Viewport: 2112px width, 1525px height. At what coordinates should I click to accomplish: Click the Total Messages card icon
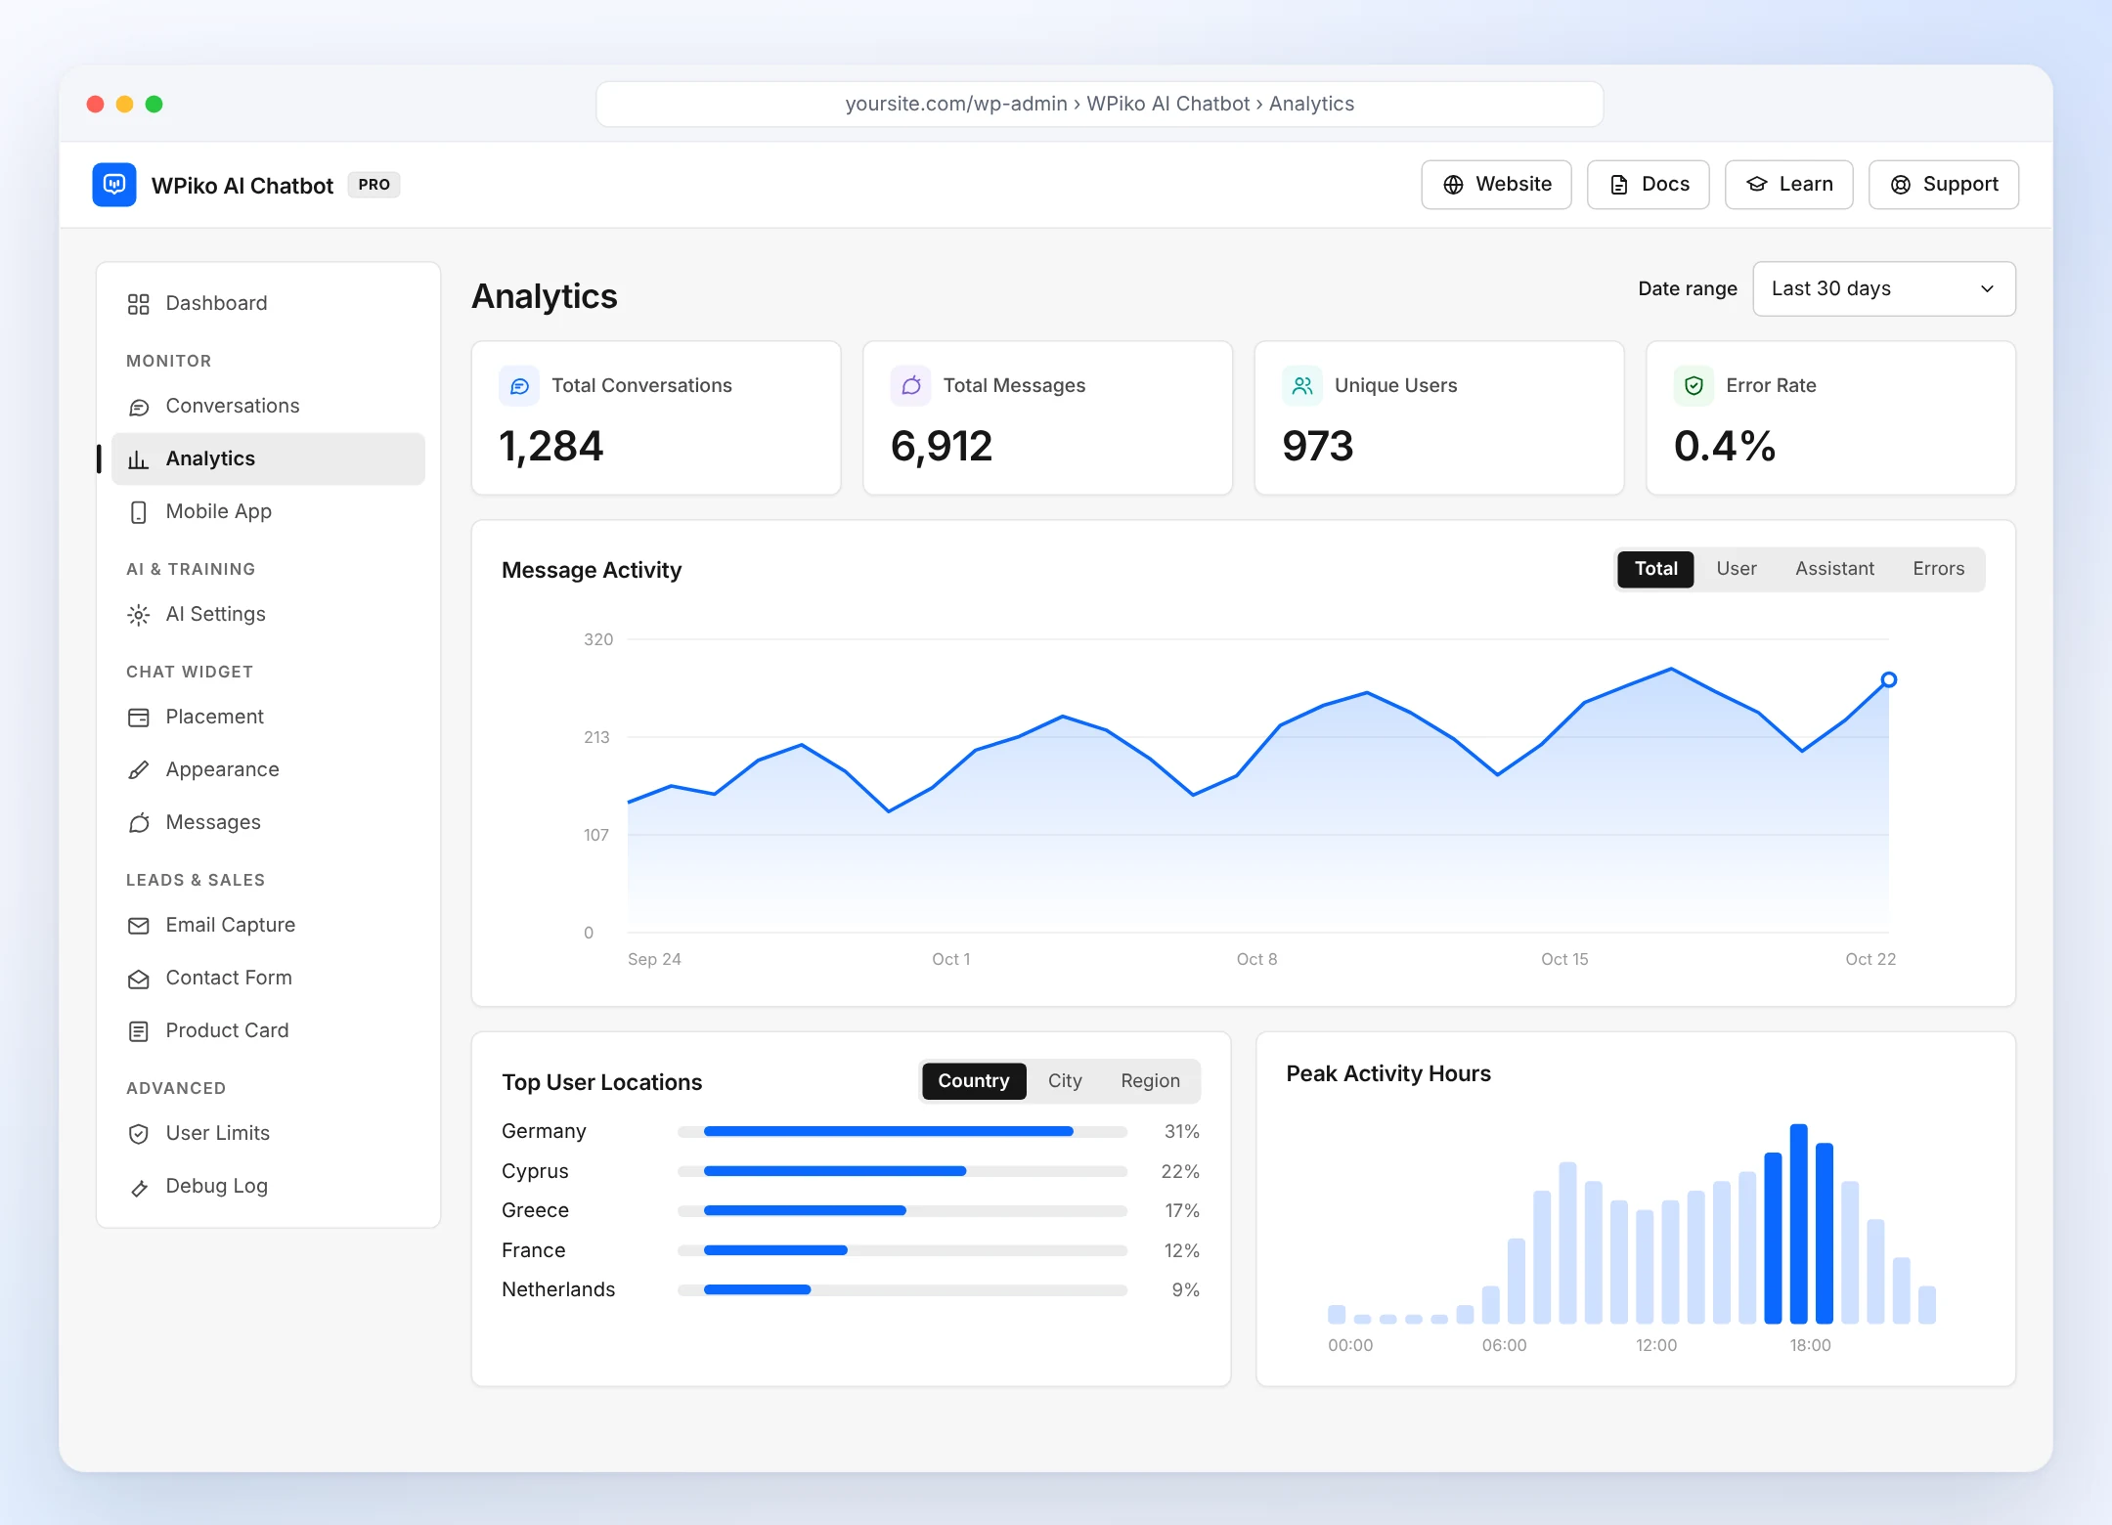[x=911, y=386]
